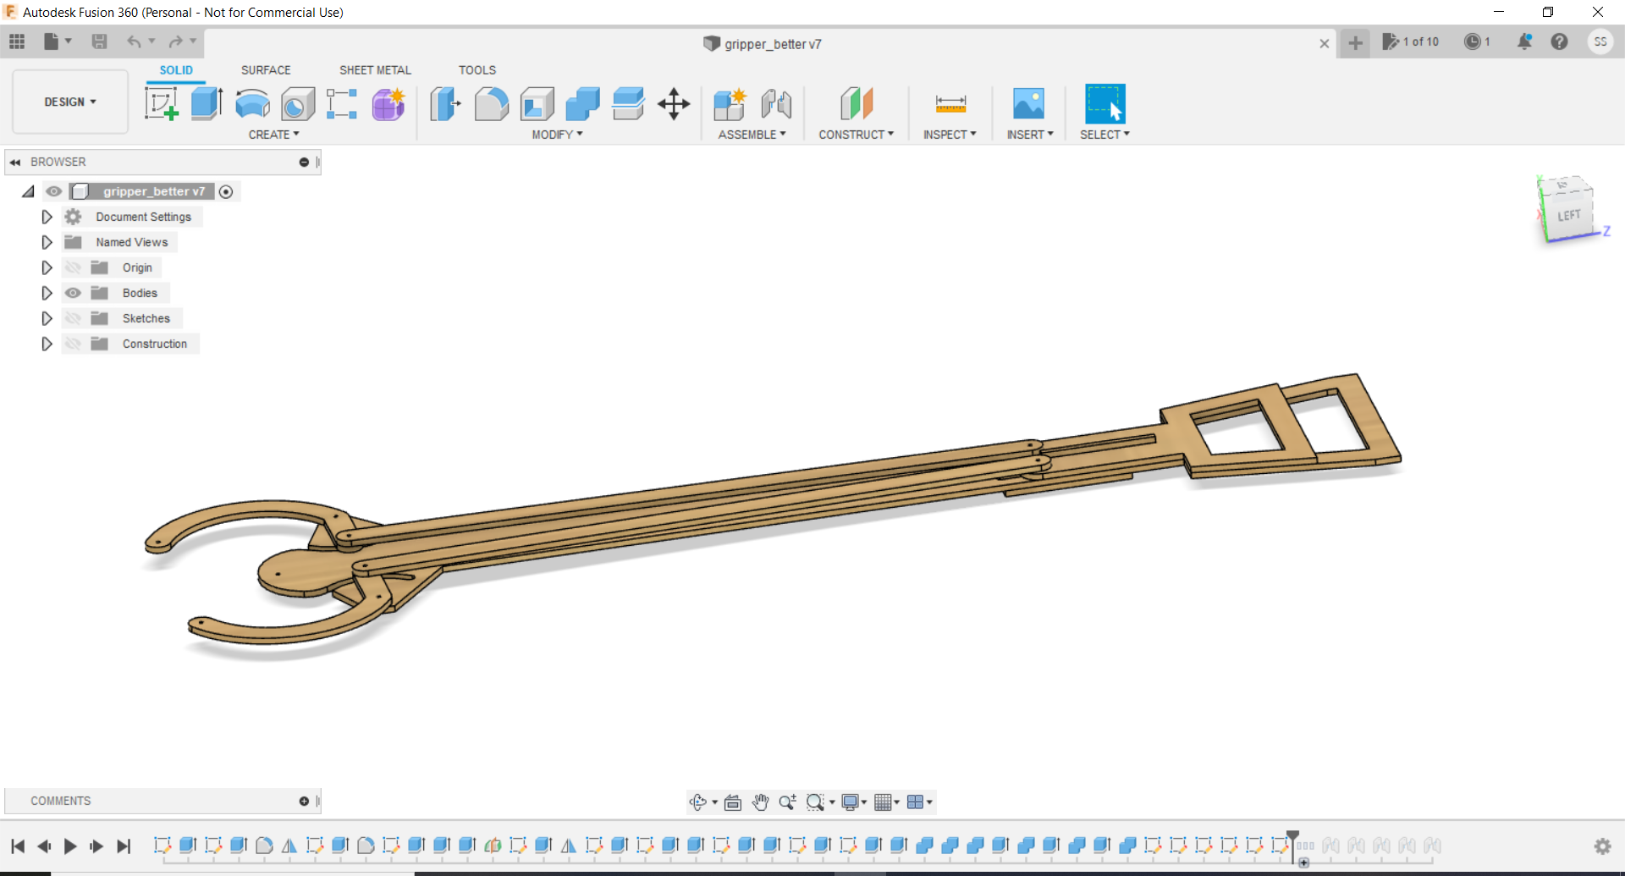Activate the Move/Copy tool
The width and height of the screenshot is (1625, 876).
(x=674, y=104)
